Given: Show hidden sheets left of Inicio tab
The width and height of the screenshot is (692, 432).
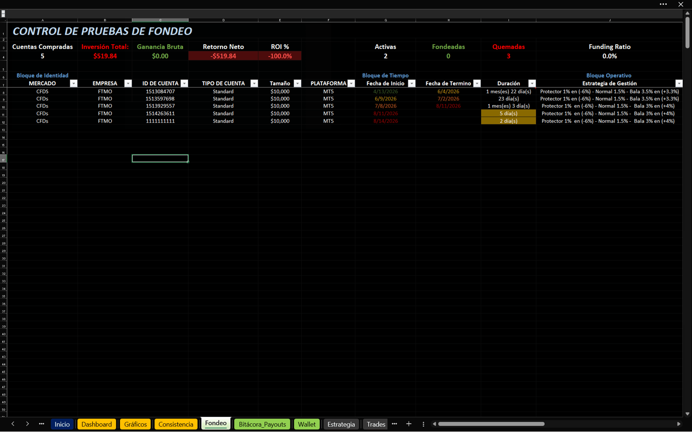Looking at the screenshot, I should (x=42, y=424).
